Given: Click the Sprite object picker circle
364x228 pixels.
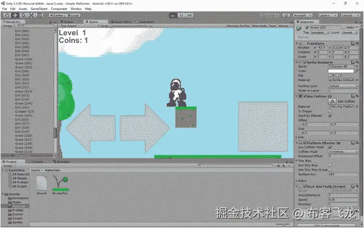Looking at the screenshot, I should [x=357, y=66].
